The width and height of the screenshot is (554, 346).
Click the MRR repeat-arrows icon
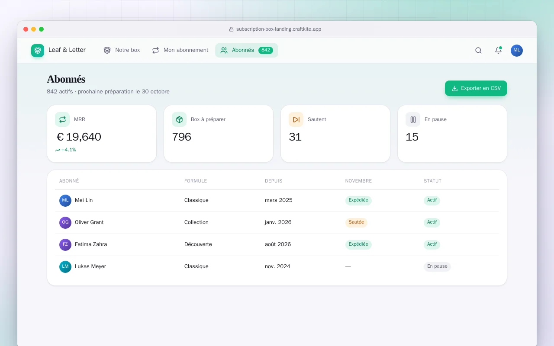pyautogui.click(x=62, y=119)
